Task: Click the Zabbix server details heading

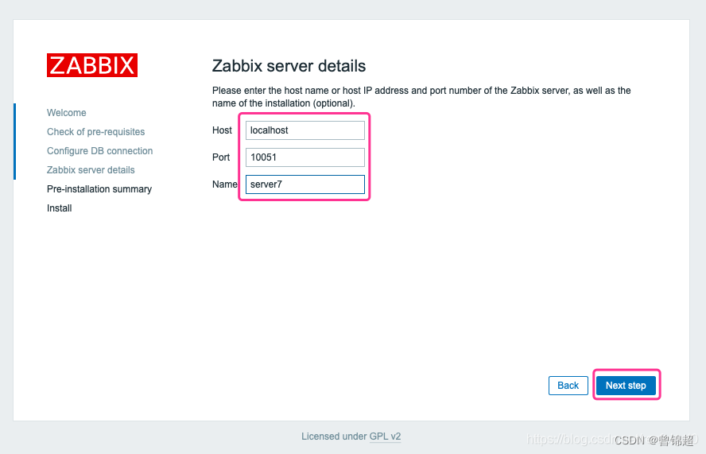Action: 289,66
